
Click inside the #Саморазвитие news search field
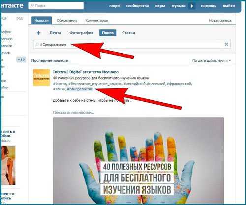(132, 44)
